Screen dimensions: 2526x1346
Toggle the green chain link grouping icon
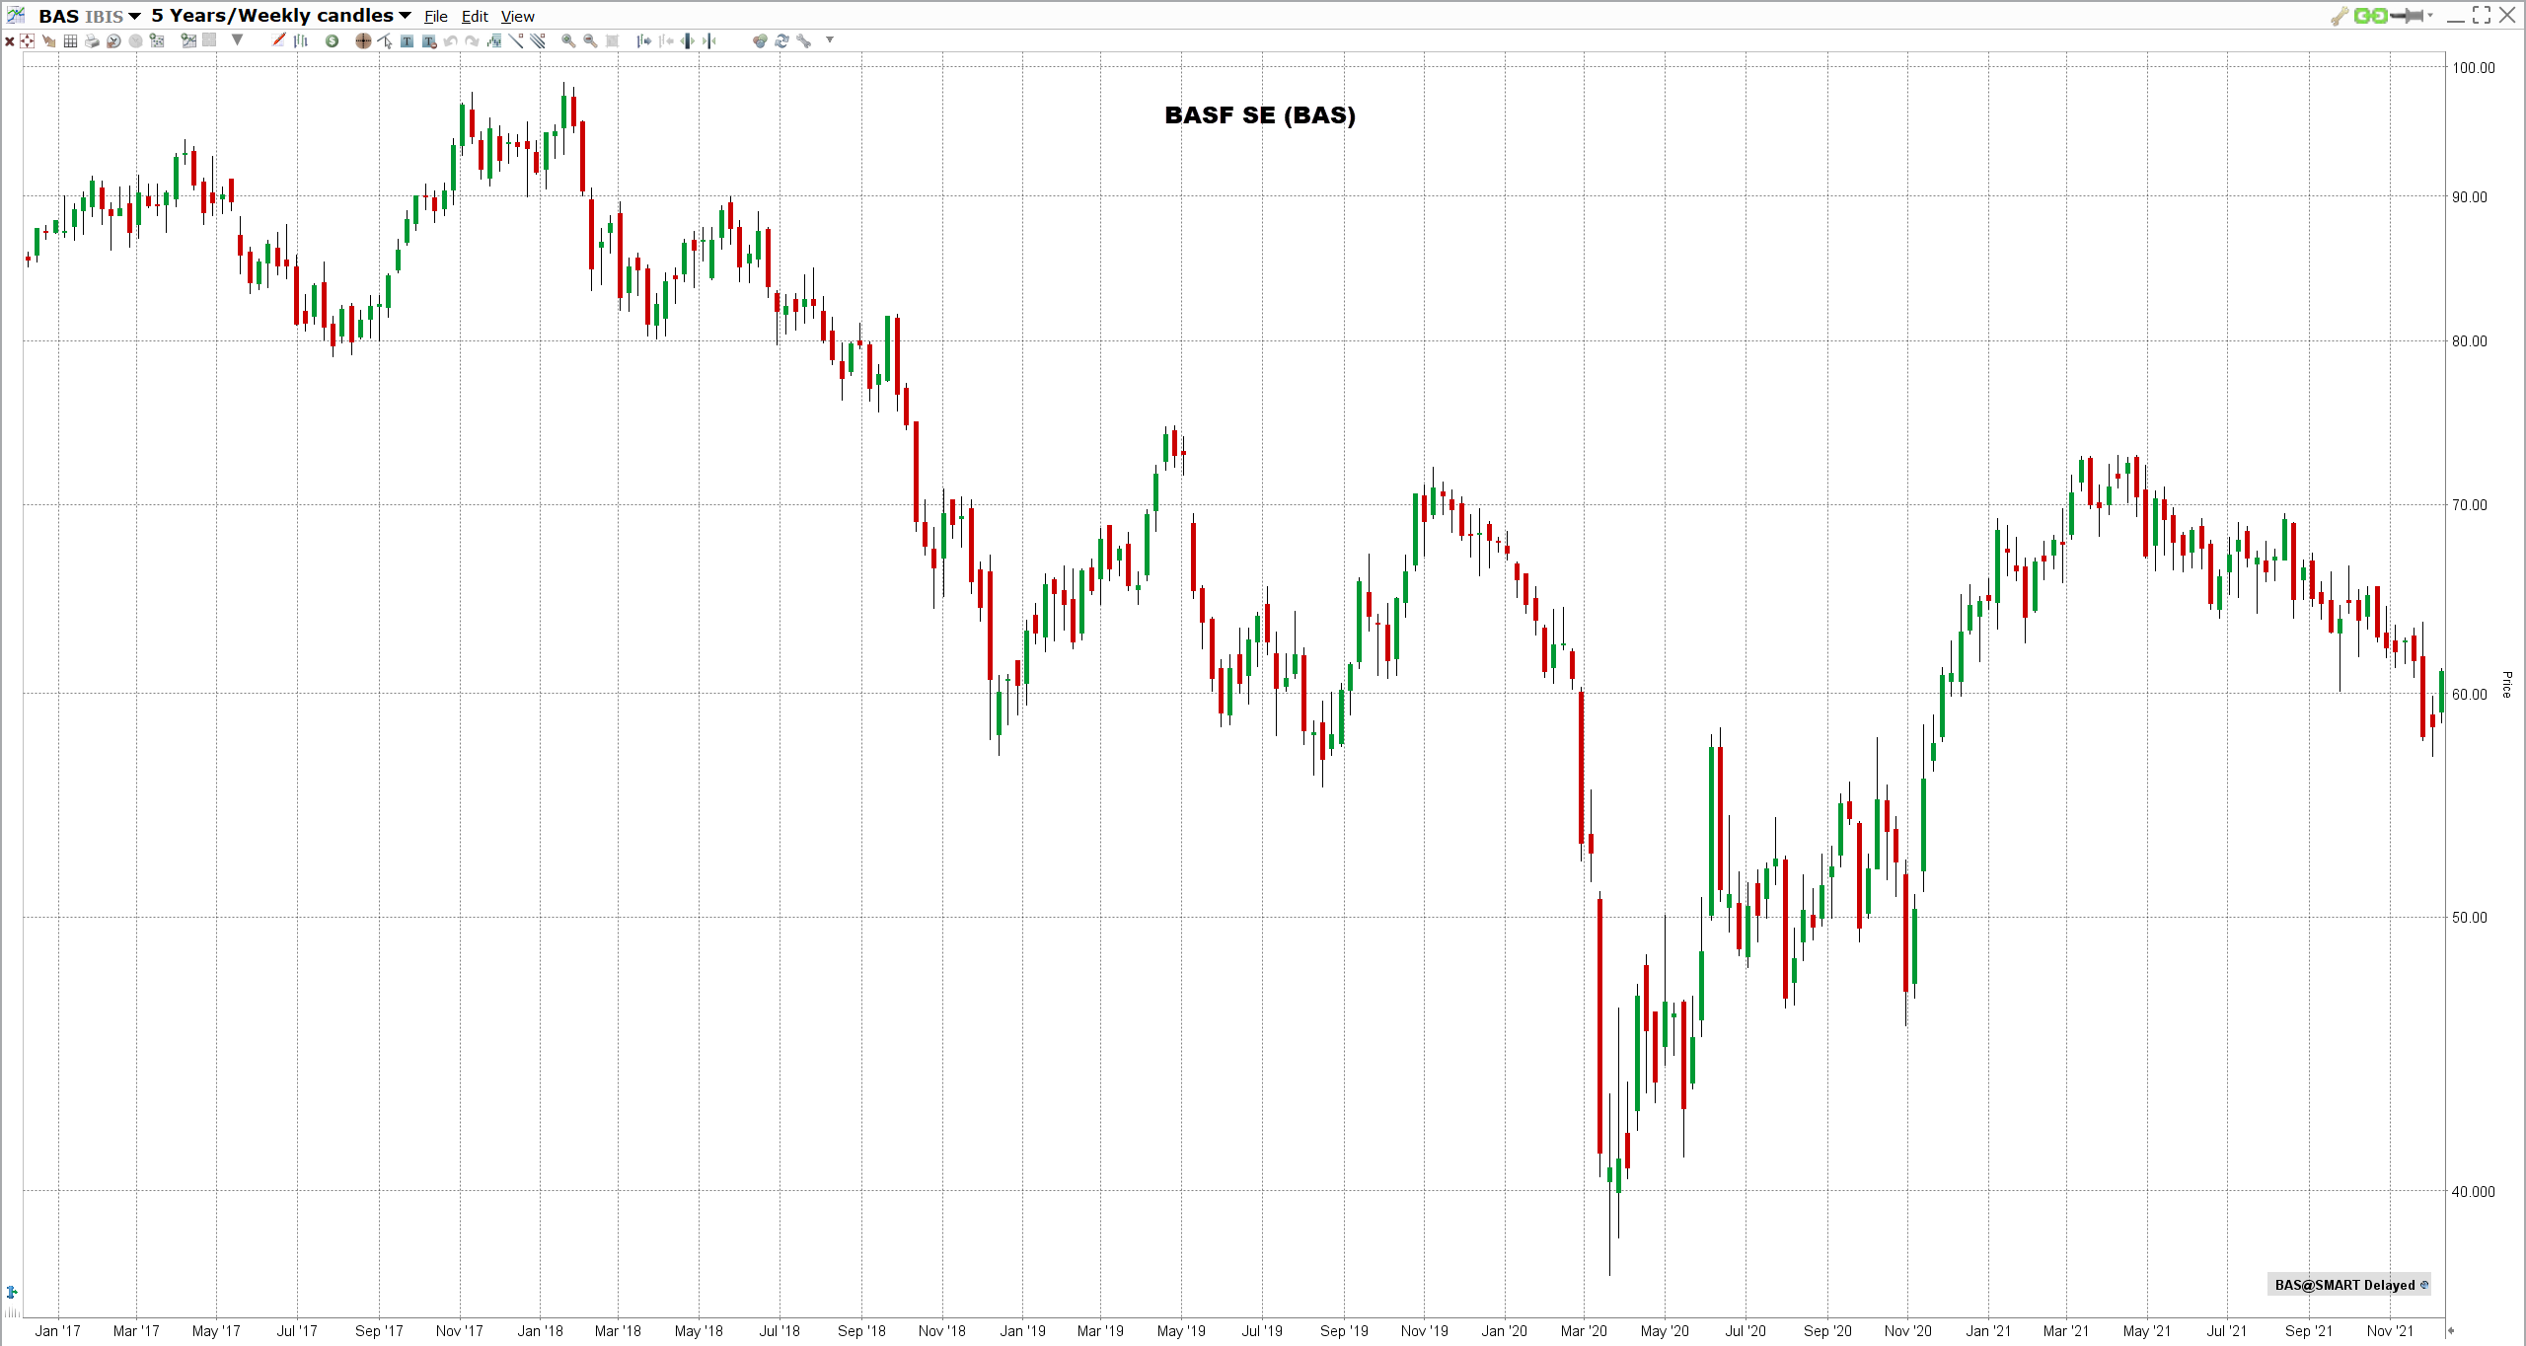[2370, 16]
